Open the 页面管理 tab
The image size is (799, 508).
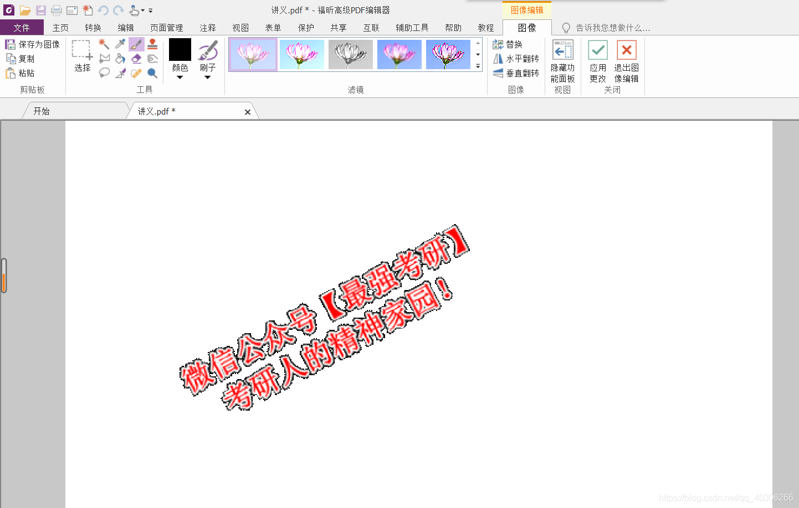tap(167, 28)
